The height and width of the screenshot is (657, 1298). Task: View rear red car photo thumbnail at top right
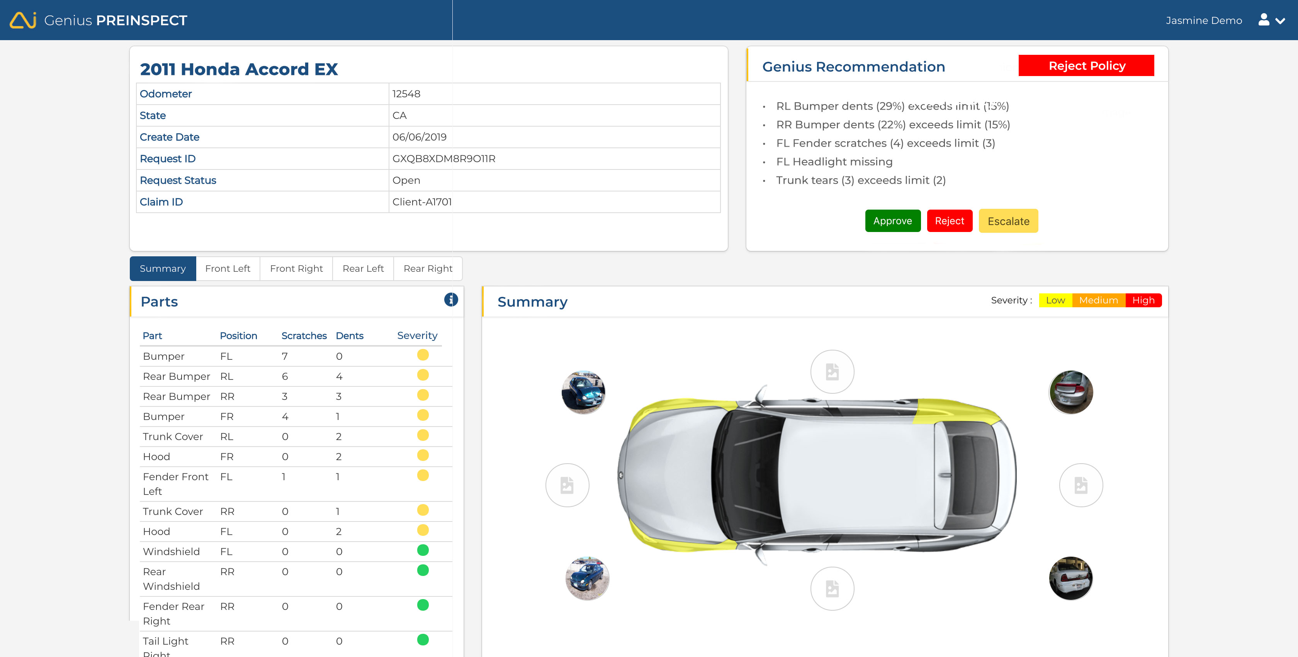(1071, 392)
